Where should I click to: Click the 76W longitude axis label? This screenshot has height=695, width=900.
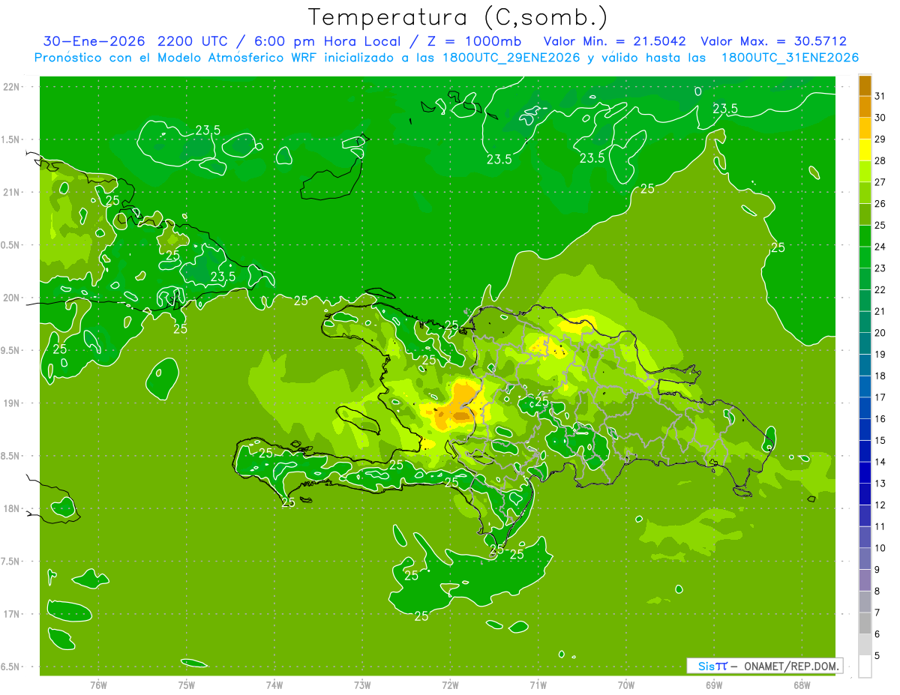(98, 685)
